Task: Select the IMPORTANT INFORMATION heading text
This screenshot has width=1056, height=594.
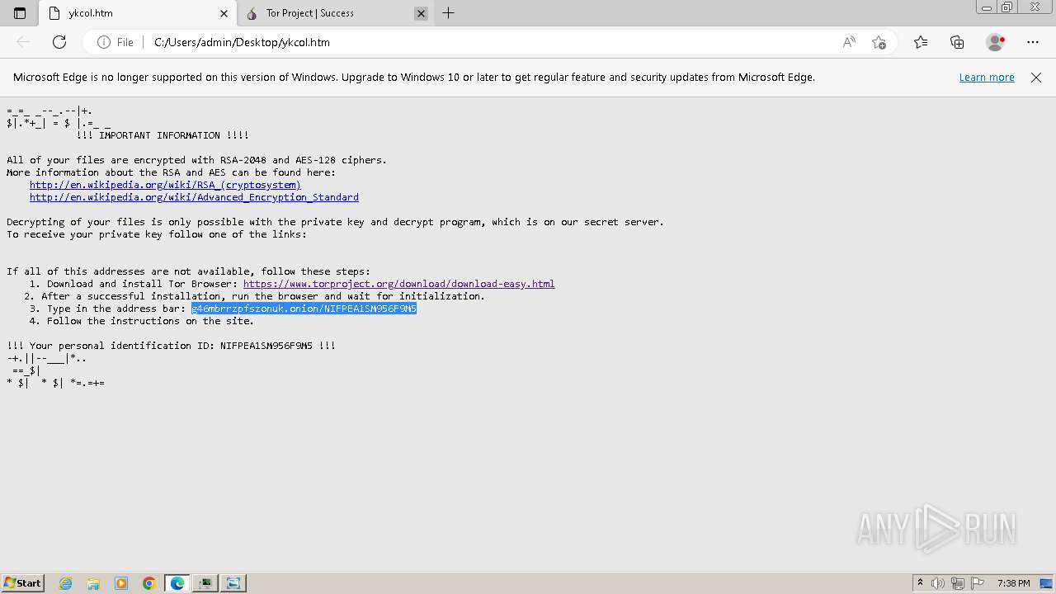Action: (x=163, y=135)
